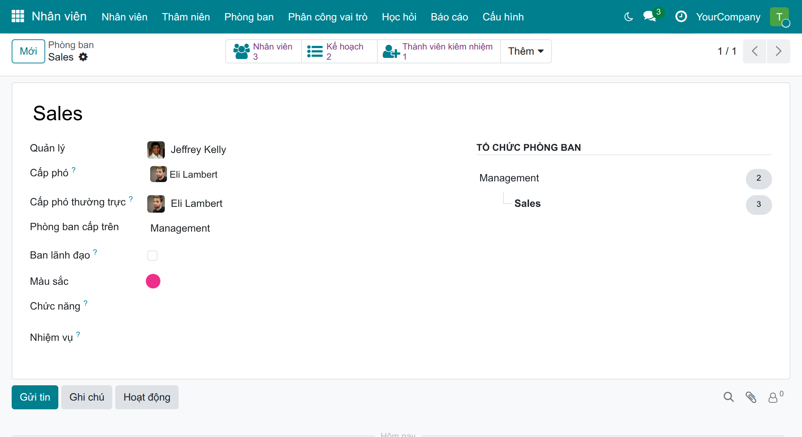The image size is (802, 437).
Task: Click the Gửi tin button
Action: point(35,397)
